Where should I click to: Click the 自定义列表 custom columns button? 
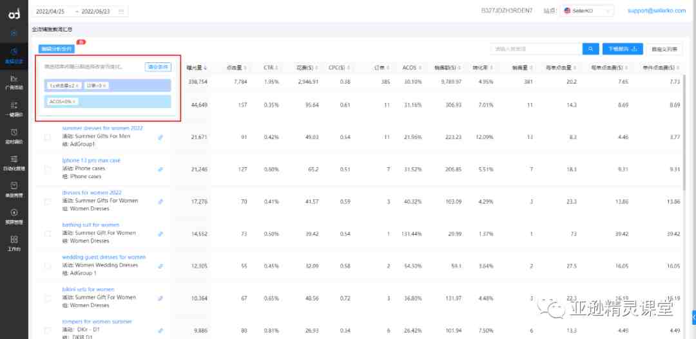[664, 49]
